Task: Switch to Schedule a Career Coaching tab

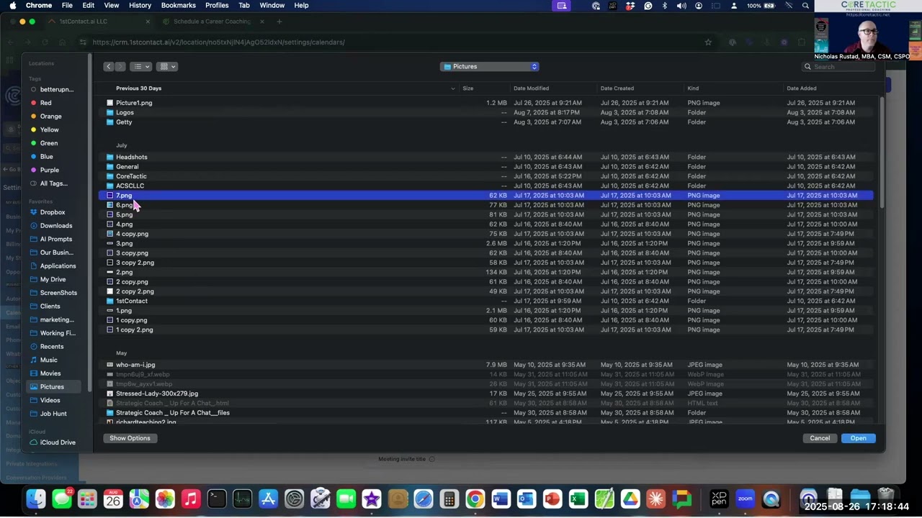Action: [212, 22]
